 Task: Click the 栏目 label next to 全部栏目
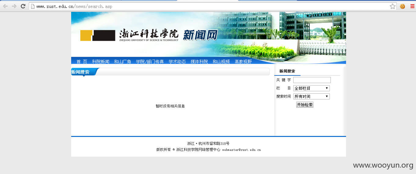283,88
